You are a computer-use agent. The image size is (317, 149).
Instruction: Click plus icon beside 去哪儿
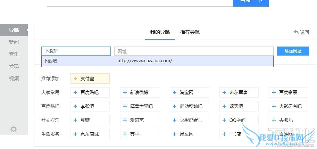274,120
